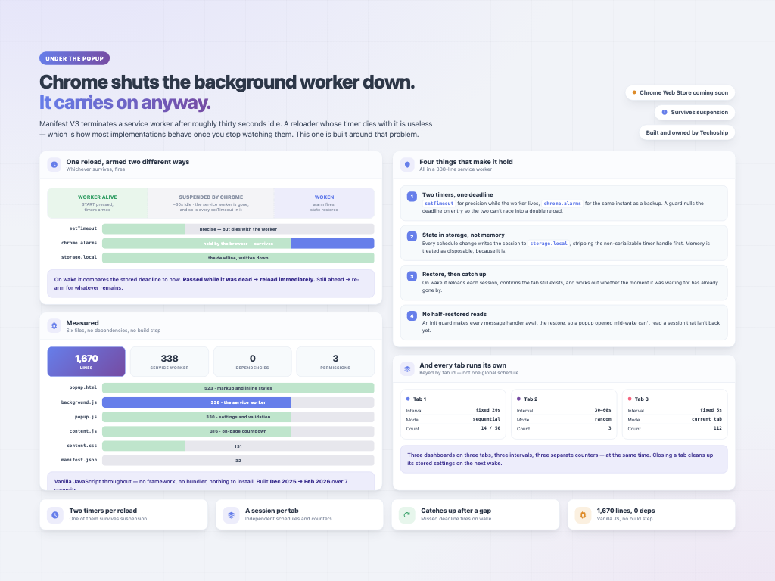Open the "Tab 1" session card title
The height and width of the screenshot is (581, 775).
coord(419,399)
